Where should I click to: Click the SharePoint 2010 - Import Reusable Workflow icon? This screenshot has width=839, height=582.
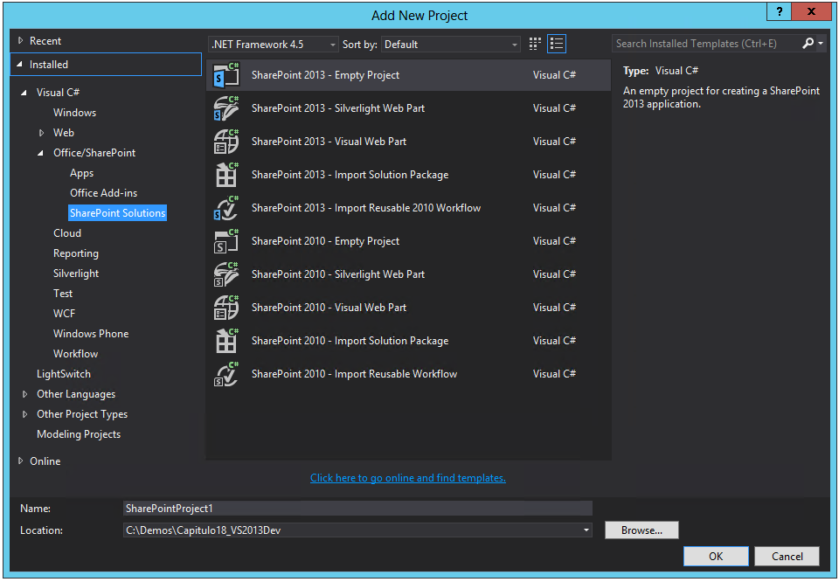tap(226, 373)
